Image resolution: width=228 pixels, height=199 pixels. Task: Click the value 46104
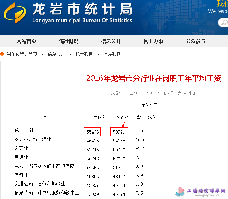point(119,185)
